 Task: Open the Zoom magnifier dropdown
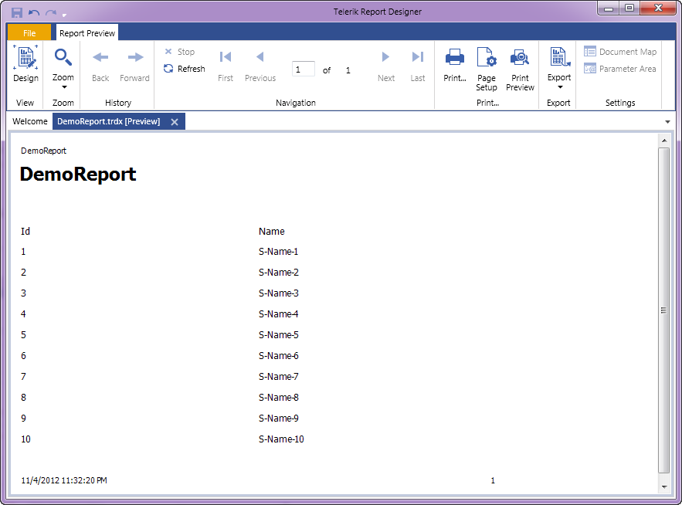pos(63,67)
